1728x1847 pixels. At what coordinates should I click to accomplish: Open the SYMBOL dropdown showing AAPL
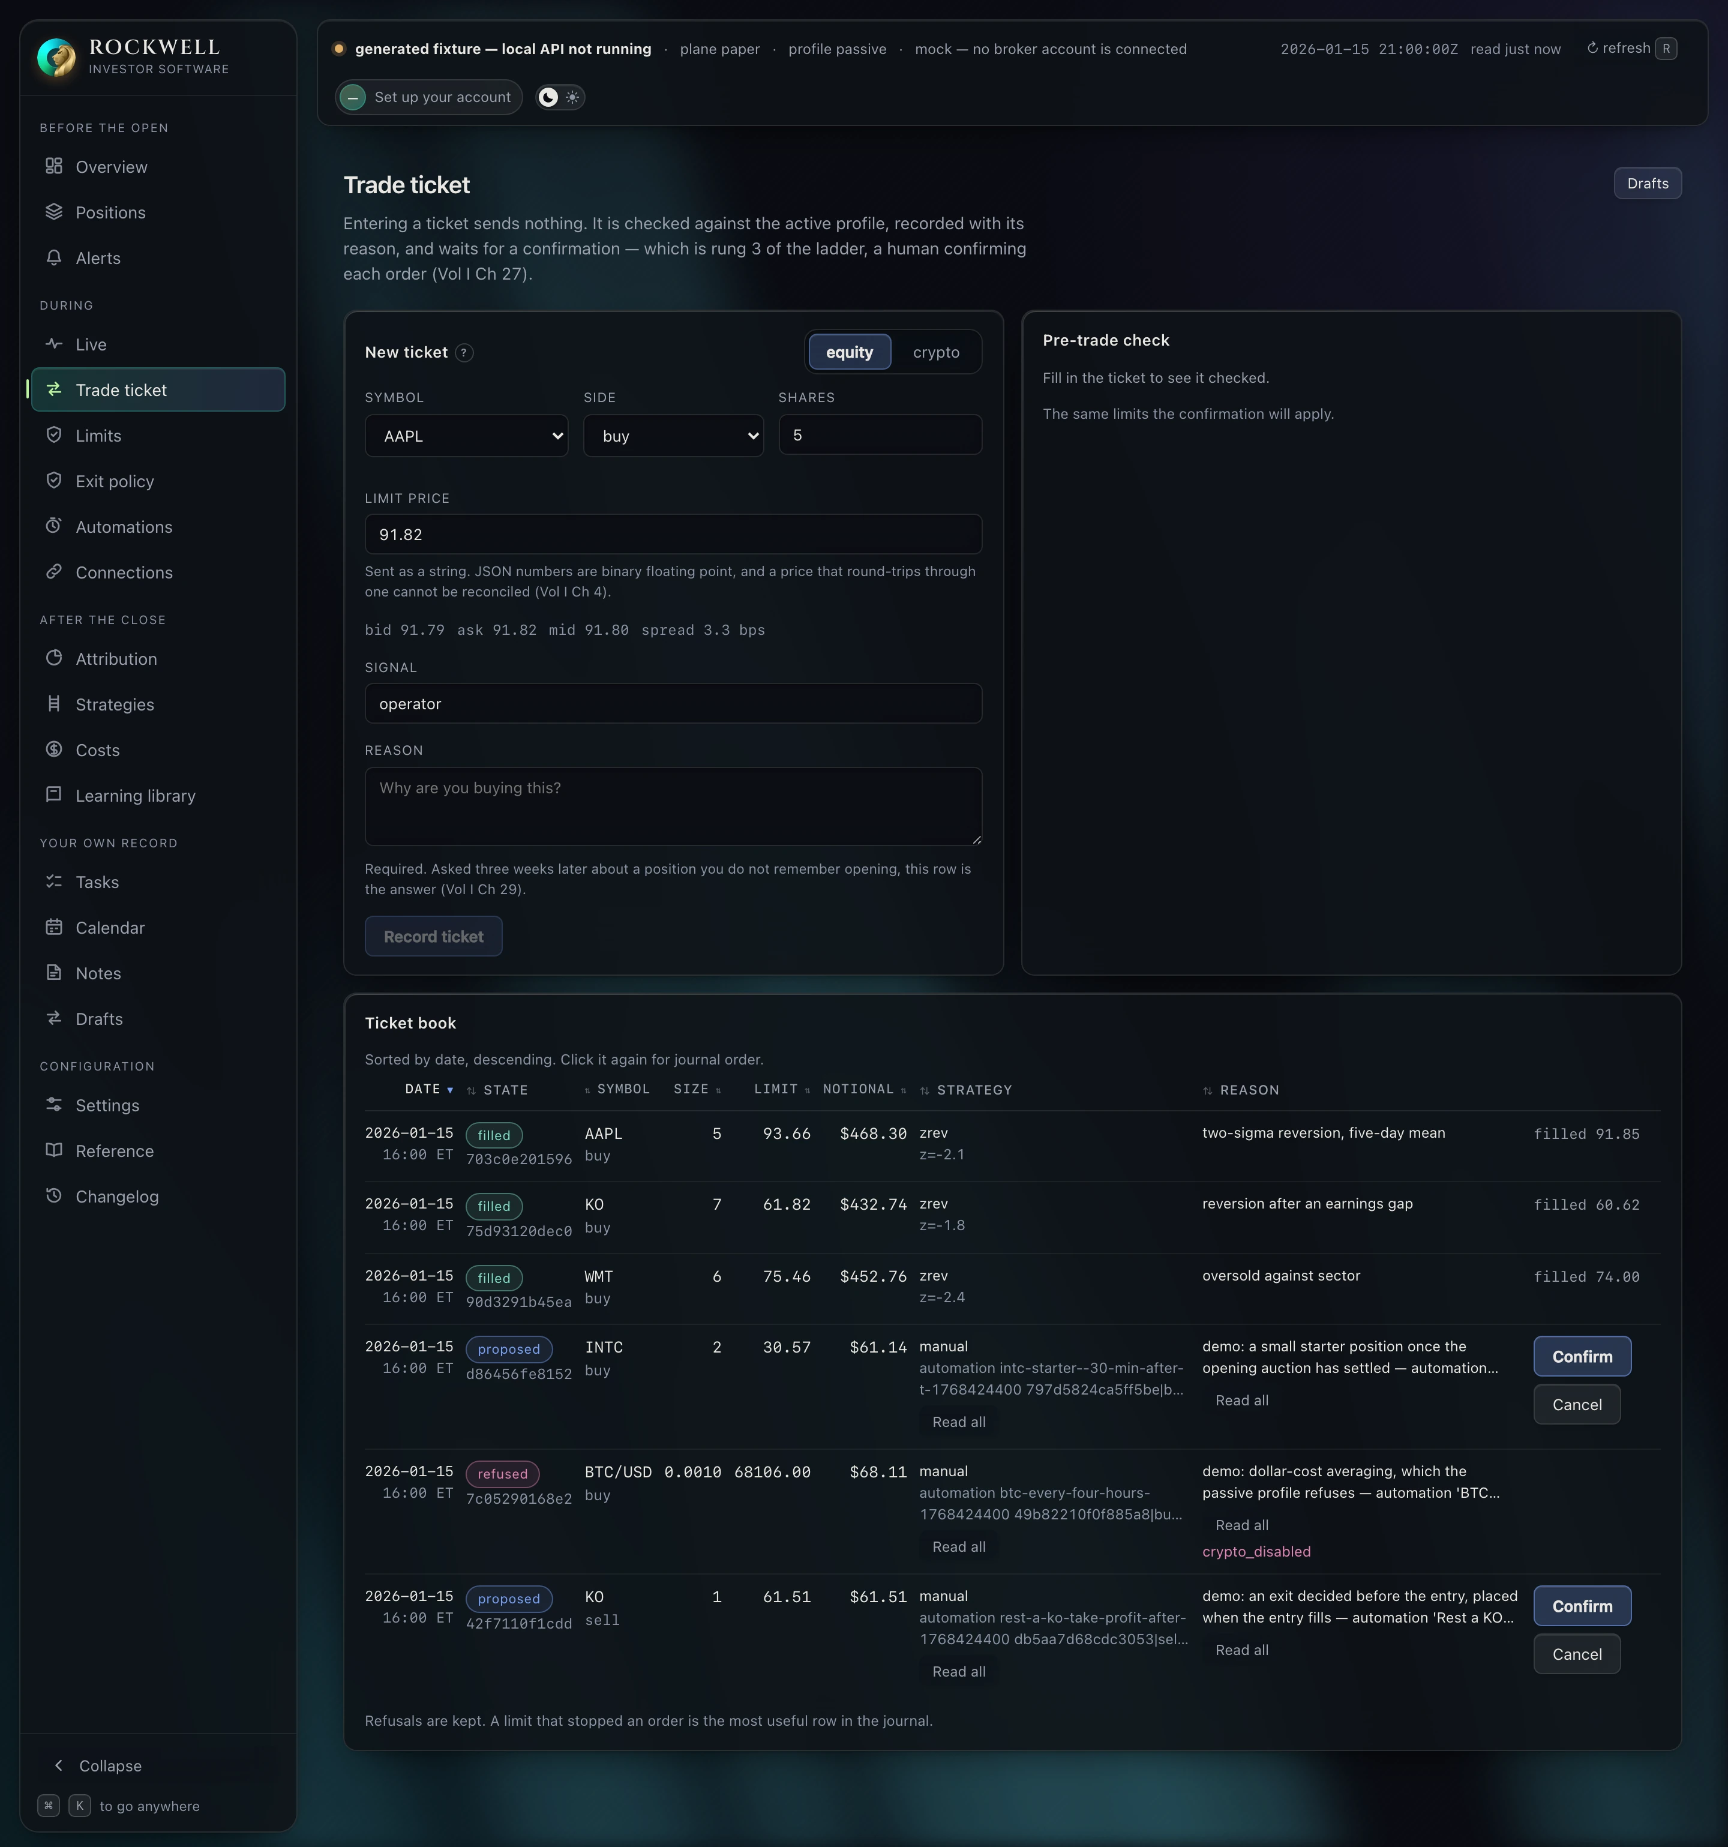(466, 436)
